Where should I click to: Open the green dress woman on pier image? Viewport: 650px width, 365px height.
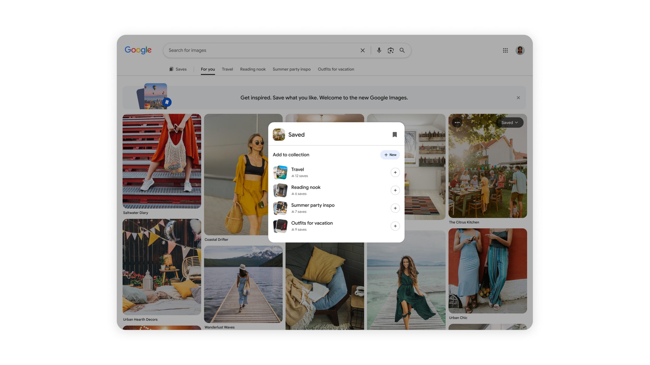[406, 280]
